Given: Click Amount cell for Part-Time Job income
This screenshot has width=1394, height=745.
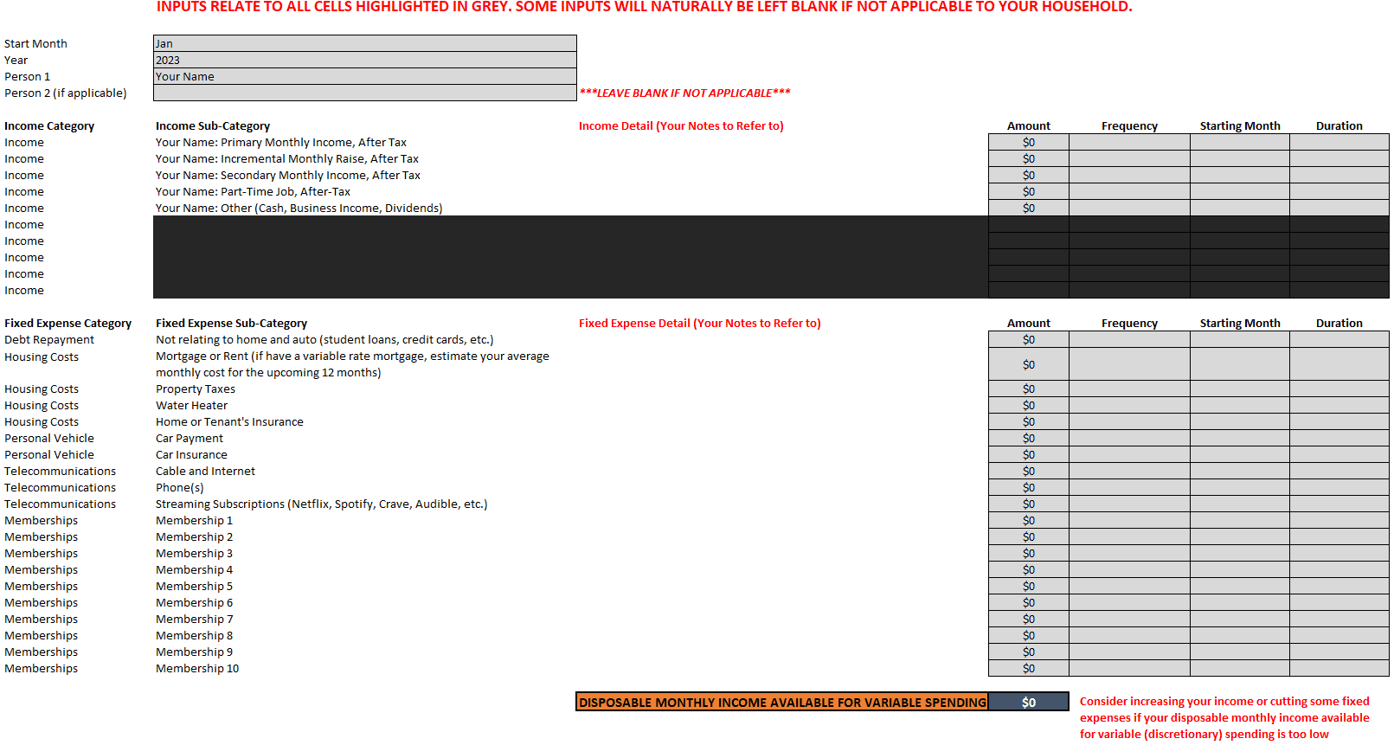Looking at the screenshot, I should [x=1028, y=191].
